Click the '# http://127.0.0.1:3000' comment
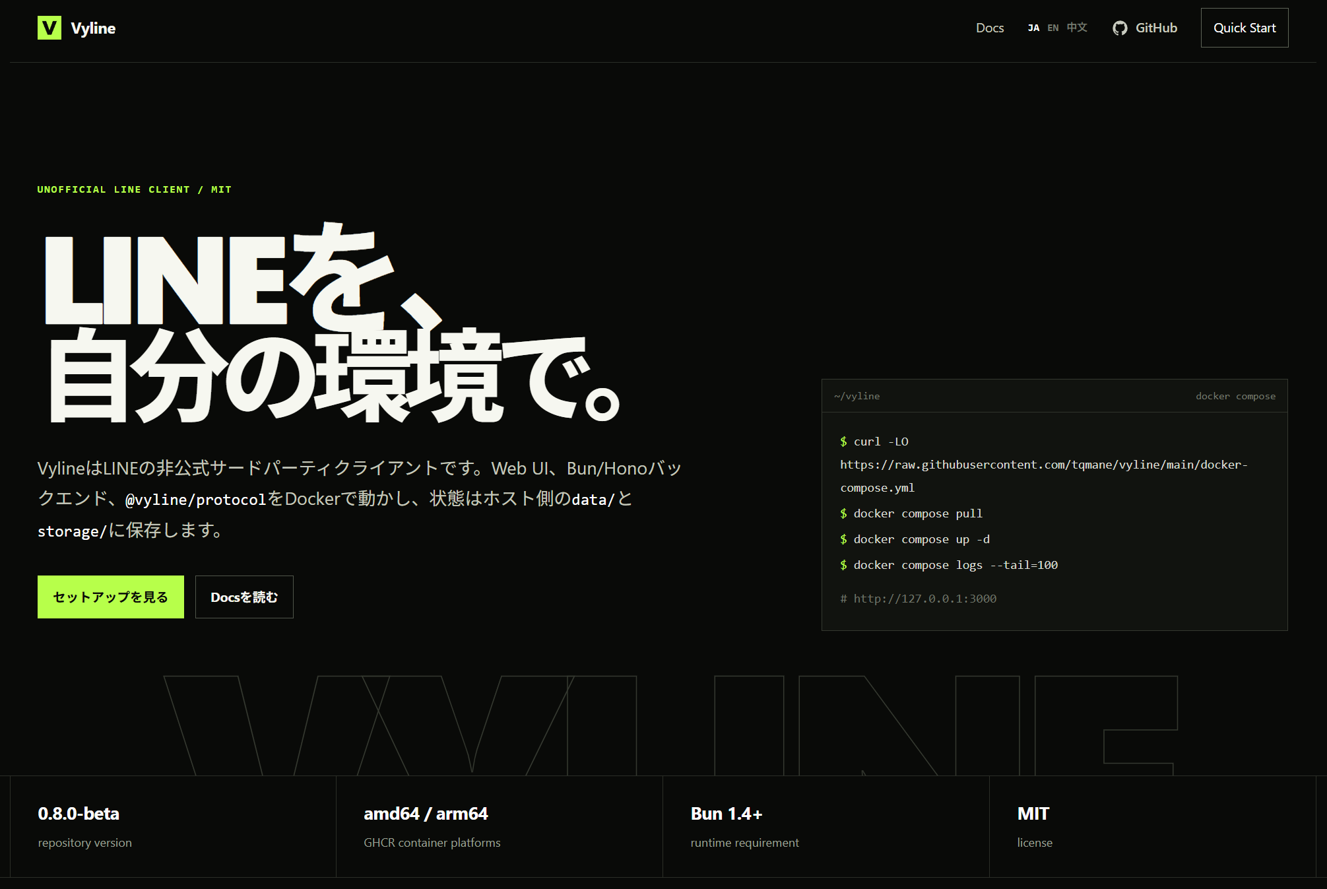The width and height of the screenshot is (1327, 889). click(x=919, y=599)
